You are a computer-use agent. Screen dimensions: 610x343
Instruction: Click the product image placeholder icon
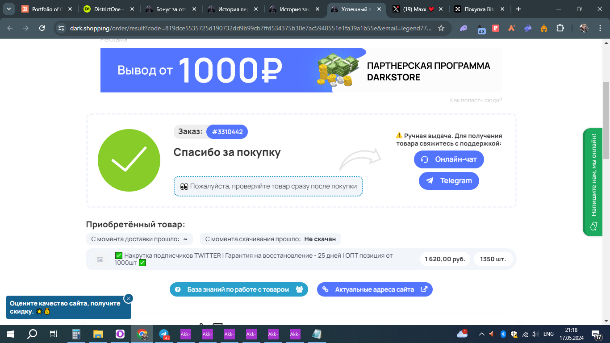click(x=100, y=259)
